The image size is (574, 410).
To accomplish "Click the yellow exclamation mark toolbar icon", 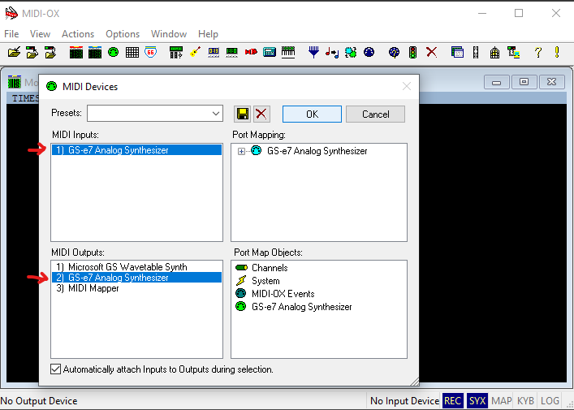I will coord(557,52).
